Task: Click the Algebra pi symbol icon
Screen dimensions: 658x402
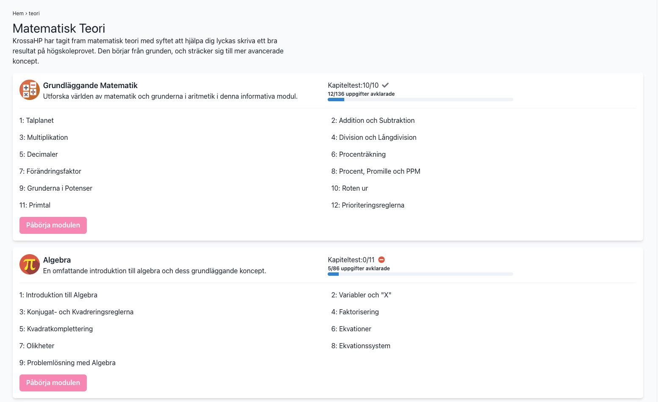Action: click(x=30, y=264)
